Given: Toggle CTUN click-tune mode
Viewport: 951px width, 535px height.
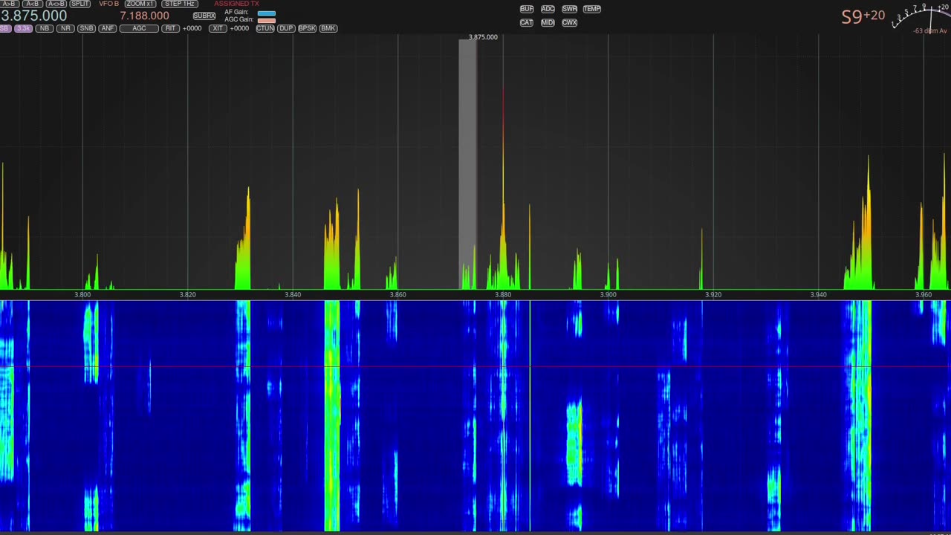Looking at the screenshot, I should pyautogui.click(x=265, y=28).
